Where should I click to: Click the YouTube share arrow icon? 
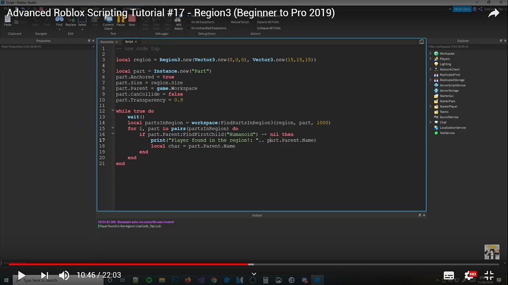493,14
